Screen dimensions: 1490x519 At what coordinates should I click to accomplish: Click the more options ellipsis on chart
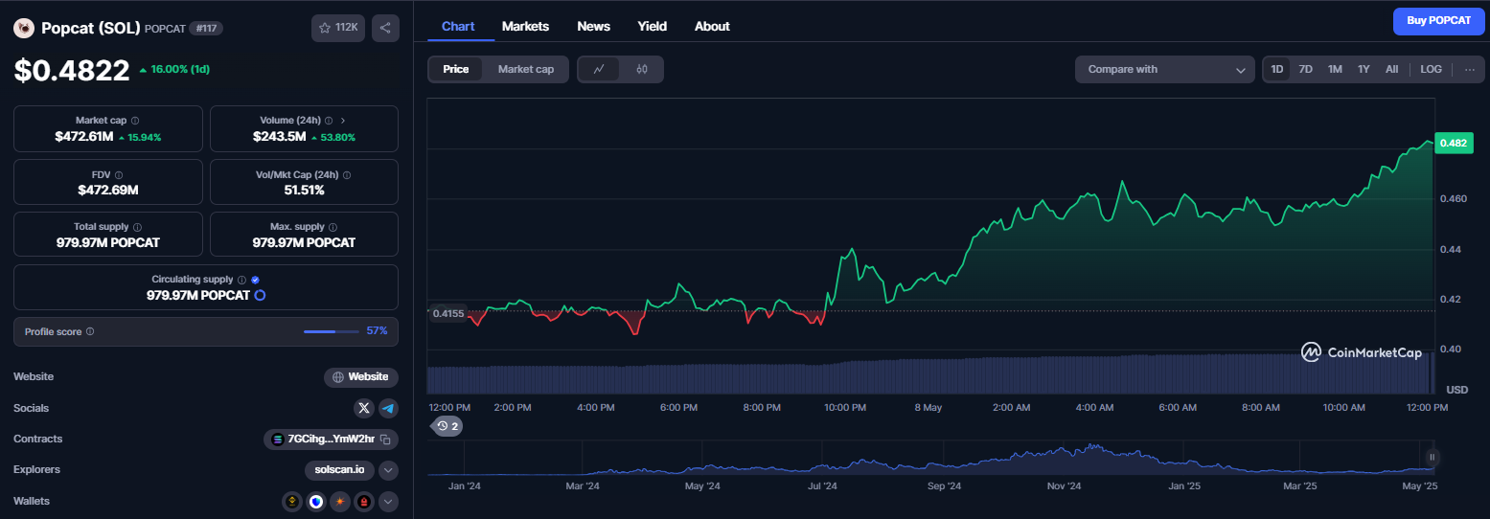pos(1469,69)
